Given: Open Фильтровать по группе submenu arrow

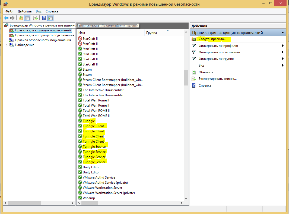Looking at the screenshot, I should pyautogui.click(x=283, y=59).
